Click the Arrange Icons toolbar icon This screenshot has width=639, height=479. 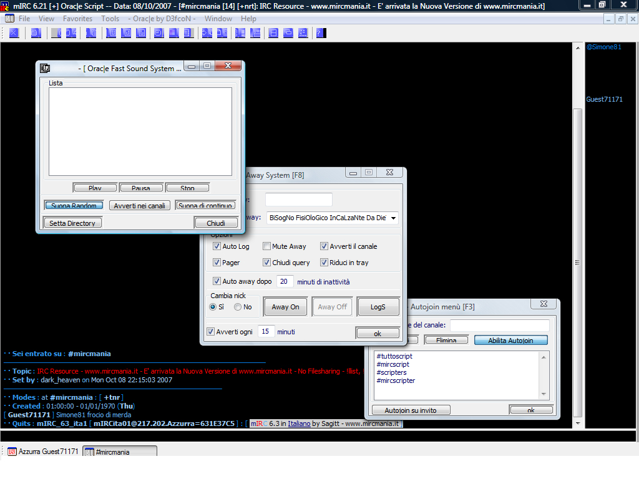(303, 33)
